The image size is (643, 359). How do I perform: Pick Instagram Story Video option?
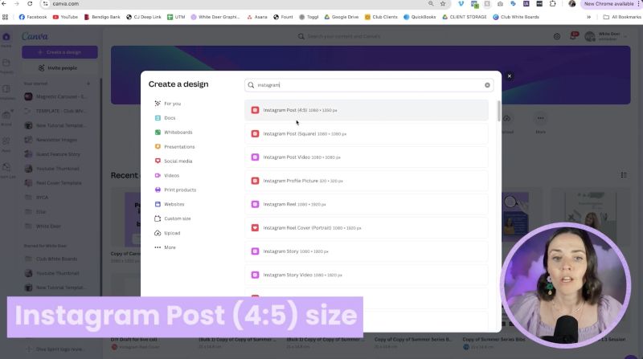[367, 275]
